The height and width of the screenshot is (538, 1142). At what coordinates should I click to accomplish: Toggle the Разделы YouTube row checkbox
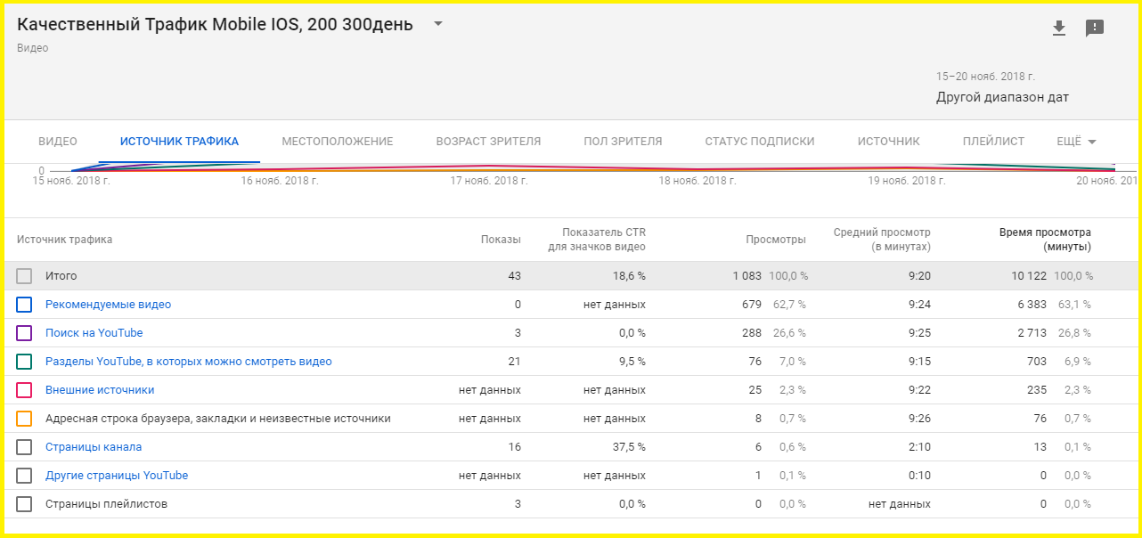[x=24, y=362]
